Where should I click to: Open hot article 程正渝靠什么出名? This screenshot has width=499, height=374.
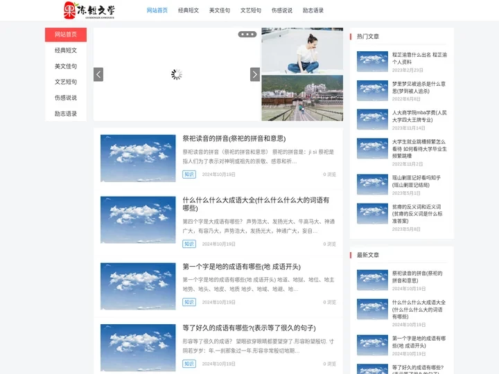[419, 58]
